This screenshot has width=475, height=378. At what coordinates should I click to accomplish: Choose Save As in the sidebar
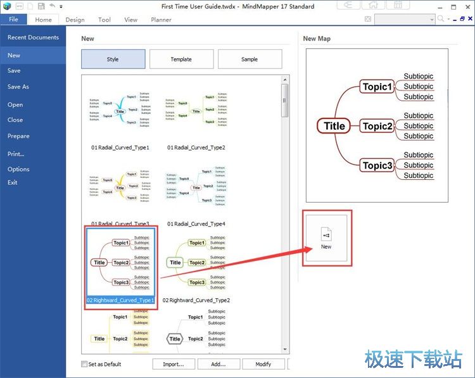tap(33, 87)
